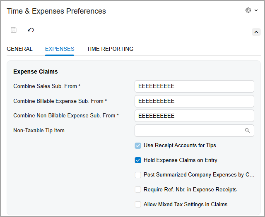This screenshot has width=265, height=217.
Task: Click the Expense Claims section heading
Action: (x=36, y=72)
